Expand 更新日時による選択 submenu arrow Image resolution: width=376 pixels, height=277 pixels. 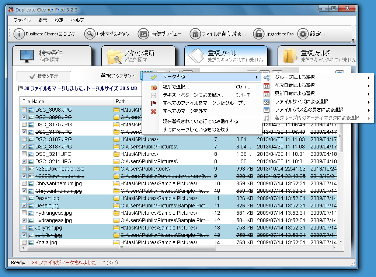(x=369, y=94)
